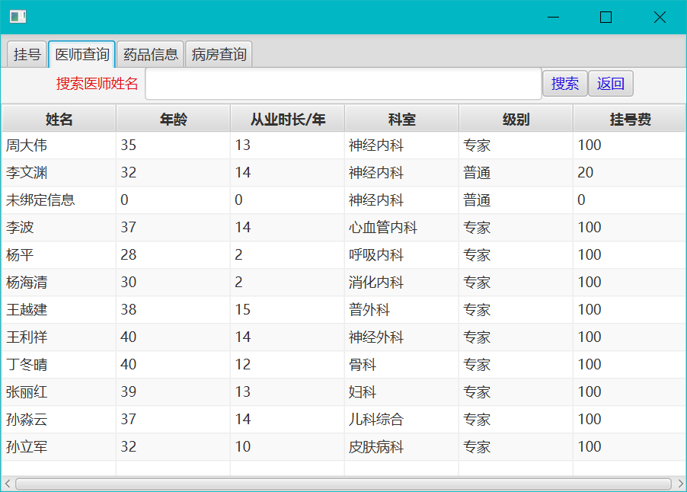This screenshot has height=492, width=687.
Task: Click the 消化内科 department cell
Action: [401, 282]
